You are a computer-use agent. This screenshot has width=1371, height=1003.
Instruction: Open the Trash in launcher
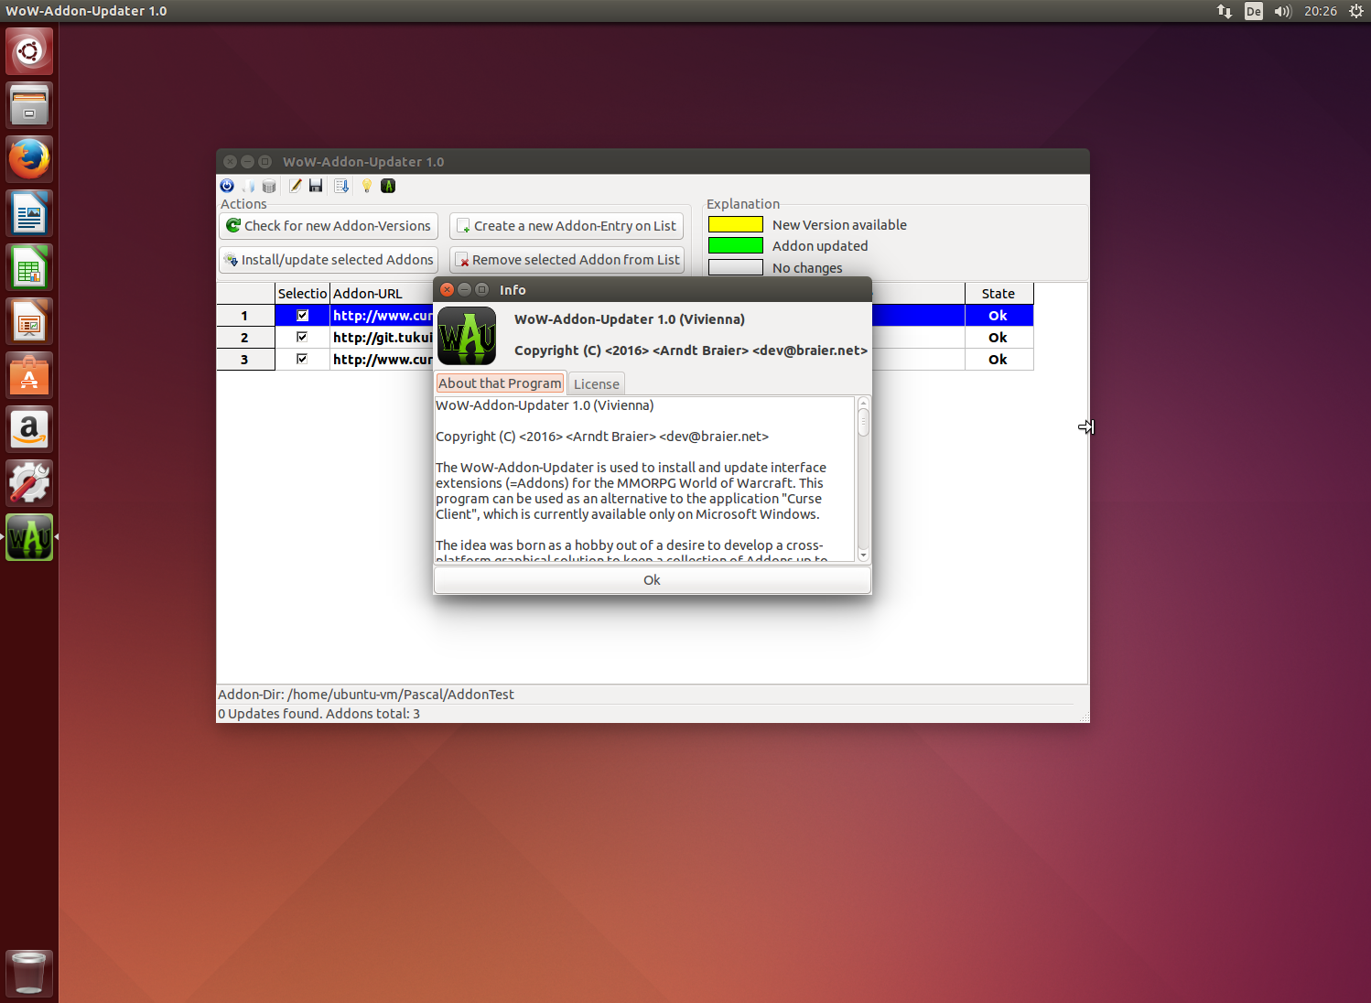point(29,973)
